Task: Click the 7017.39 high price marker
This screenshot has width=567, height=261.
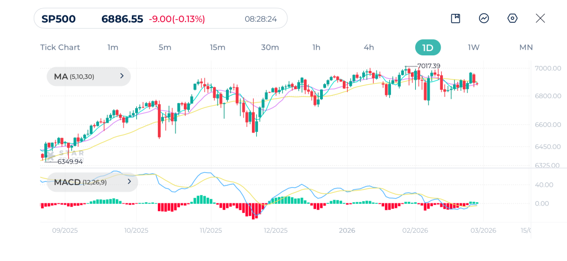Action: pos(429,66)
